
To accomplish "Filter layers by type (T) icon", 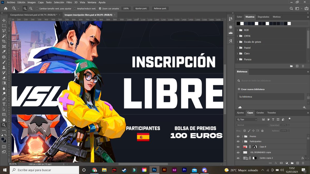I will tap(273, 120).
